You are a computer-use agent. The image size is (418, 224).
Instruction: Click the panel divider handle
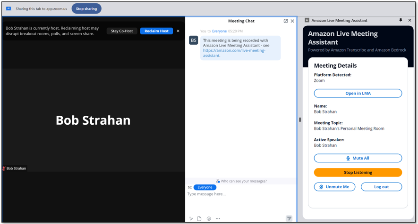point(300,120)
